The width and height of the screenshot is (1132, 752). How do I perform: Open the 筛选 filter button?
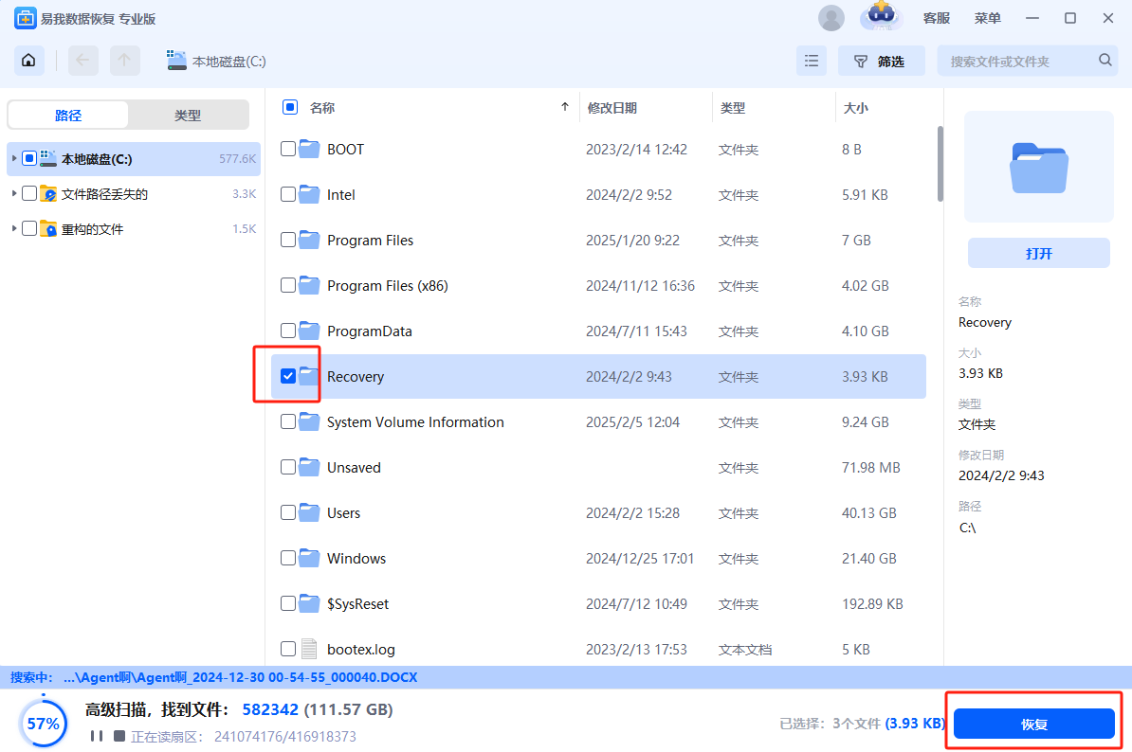(881, 62)
